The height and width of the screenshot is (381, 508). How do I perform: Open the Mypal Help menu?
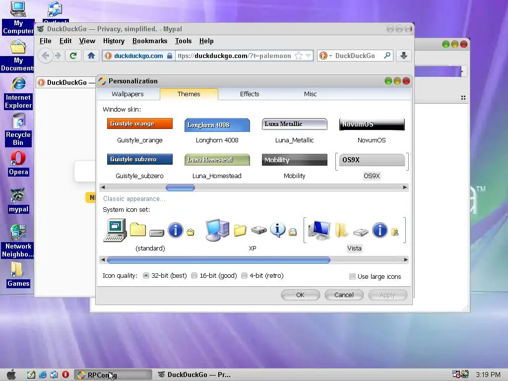pos(206,41)
